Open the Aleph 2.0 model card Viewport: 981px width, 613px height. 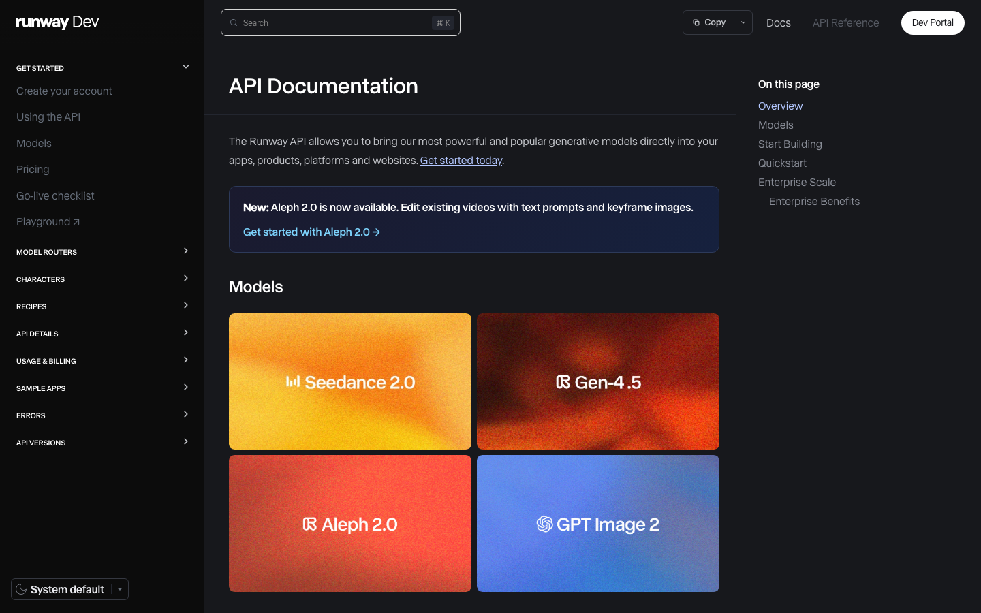pyautogui.click(x=350, y=523)
